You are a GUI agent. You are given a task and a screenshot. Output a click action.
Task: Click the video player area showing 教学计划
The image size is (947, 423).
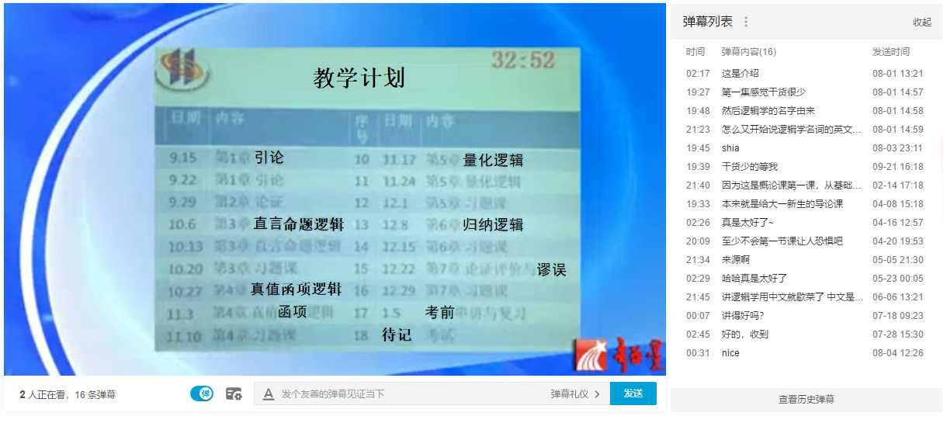point(335,189)
